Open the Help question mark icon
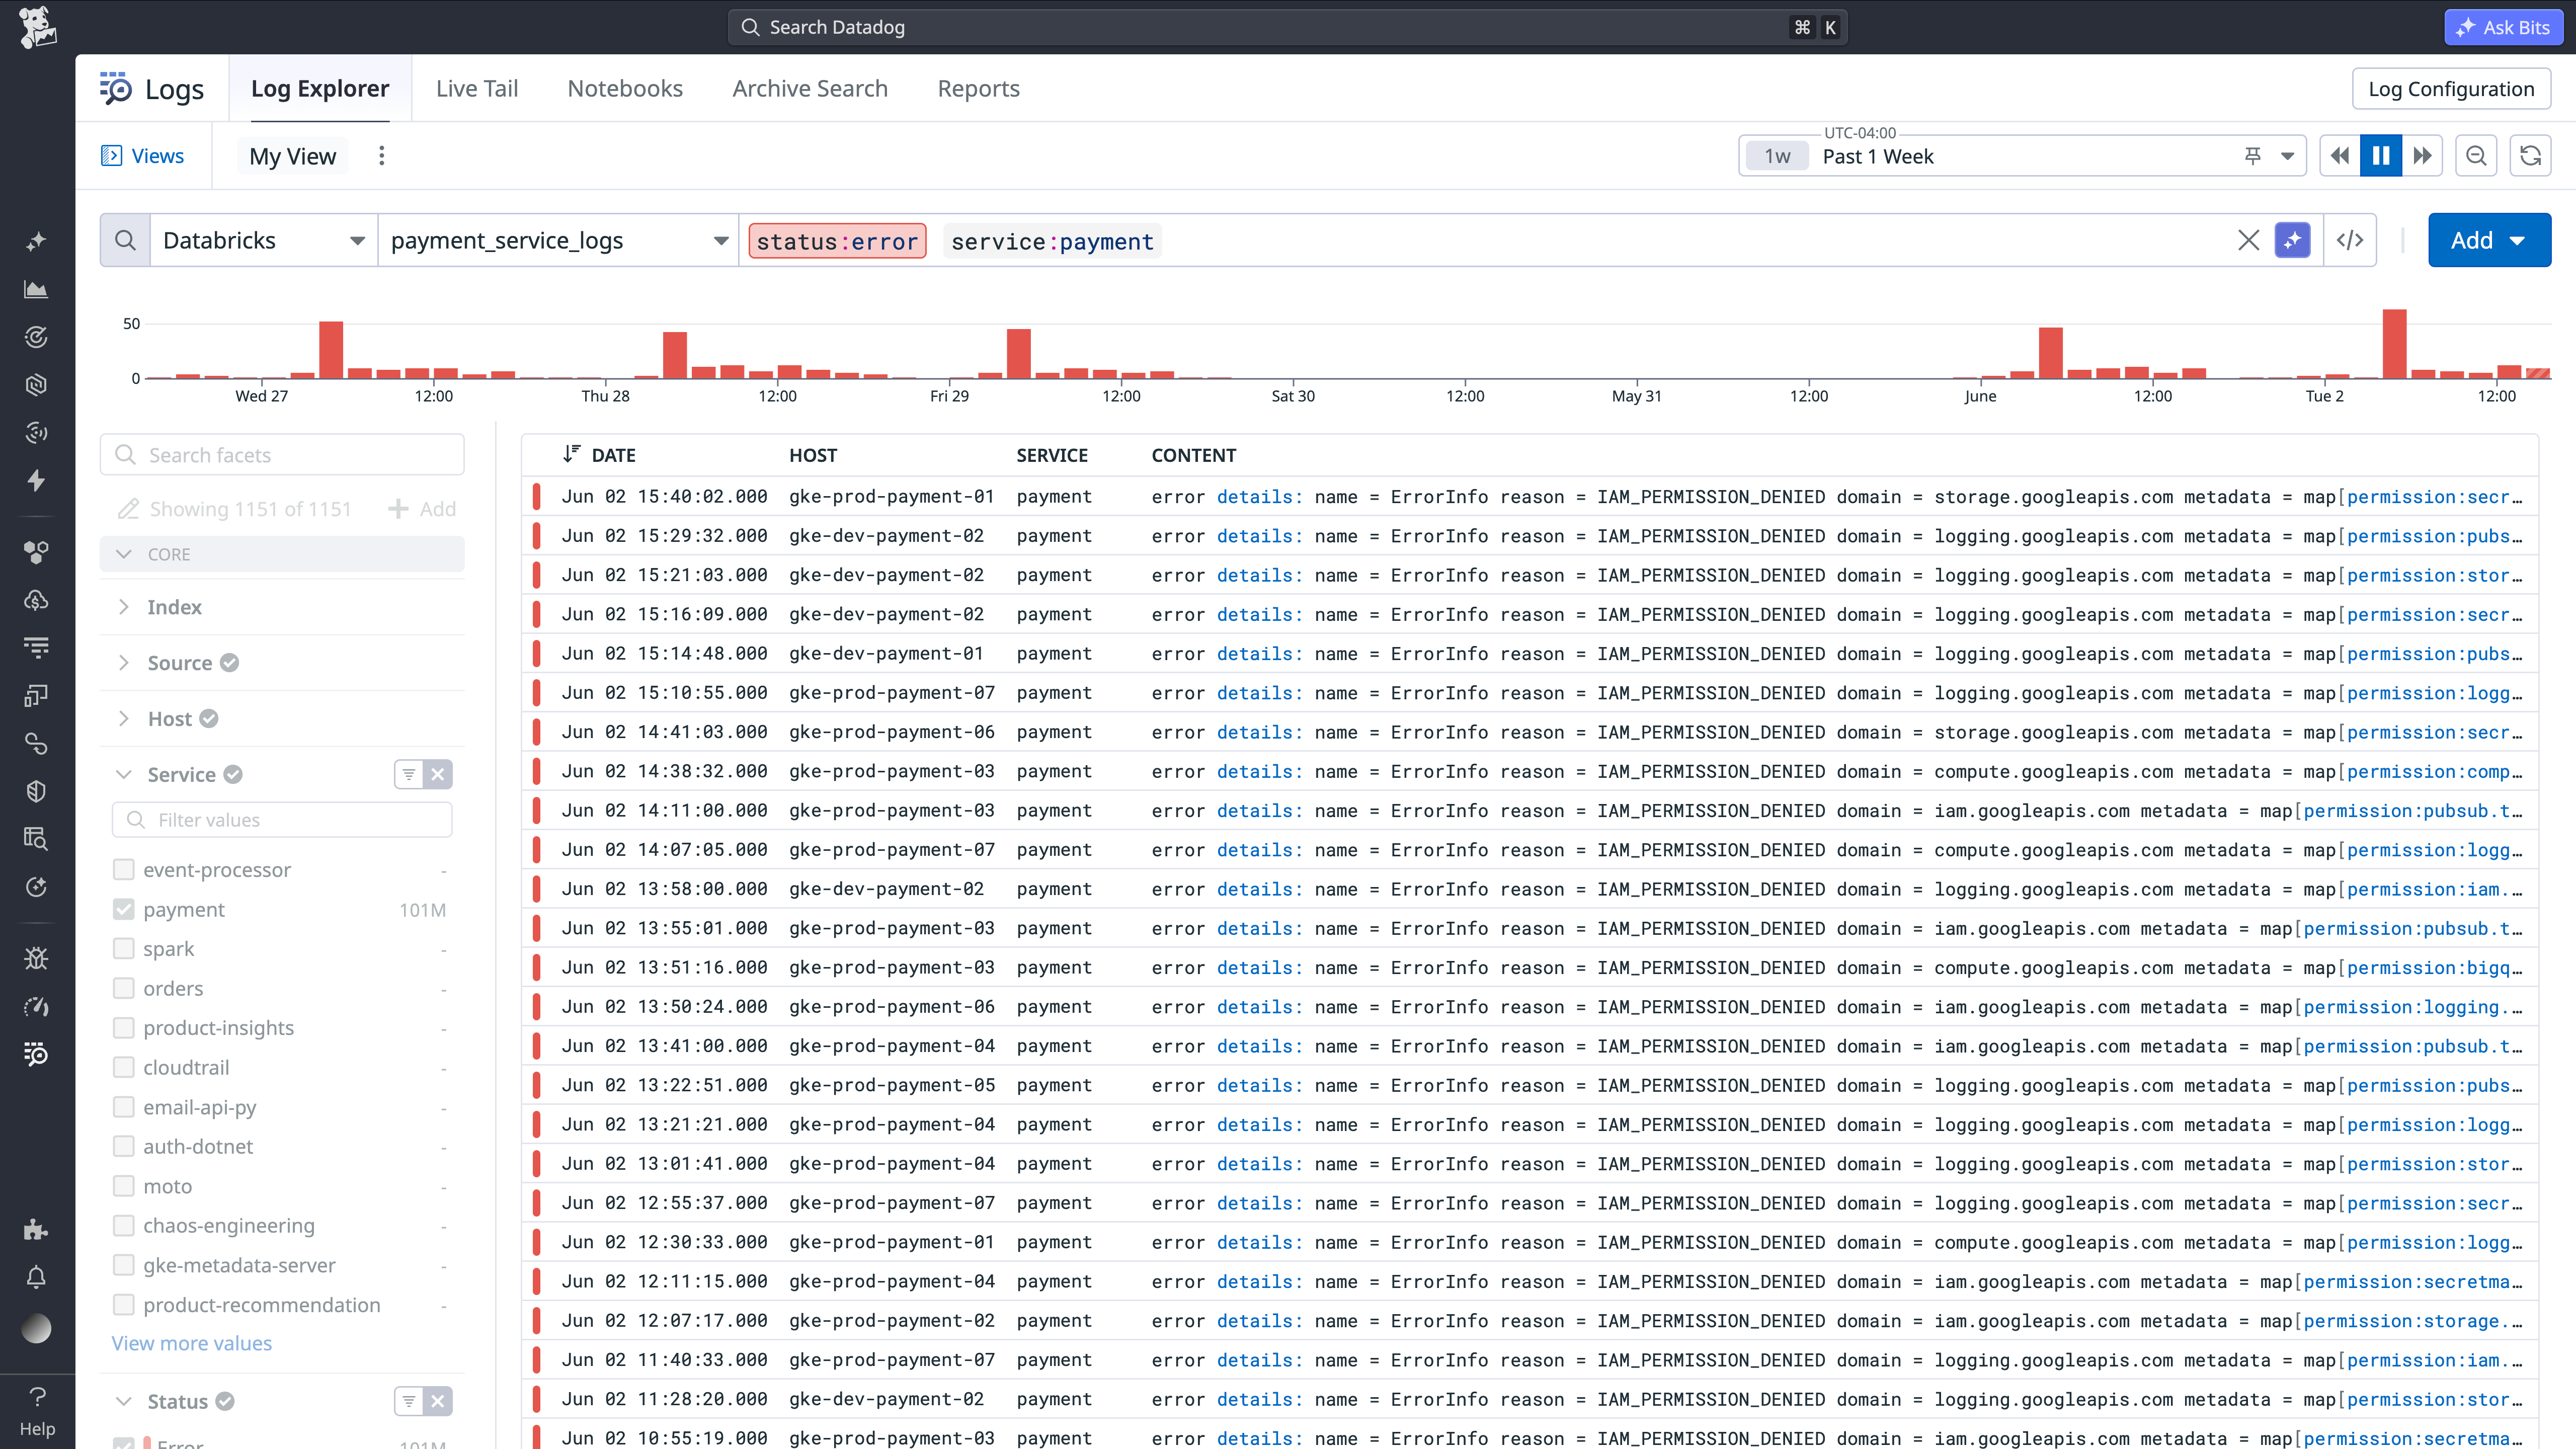 pyautogui.click(x=37, y=1396)
